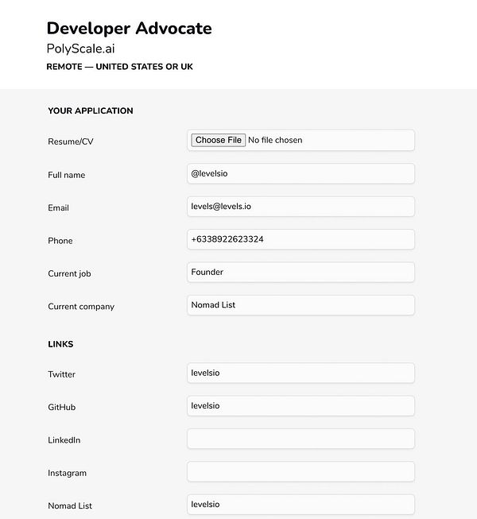Click the Current company input field
The image size is (477, 519).
click(301, 305)
